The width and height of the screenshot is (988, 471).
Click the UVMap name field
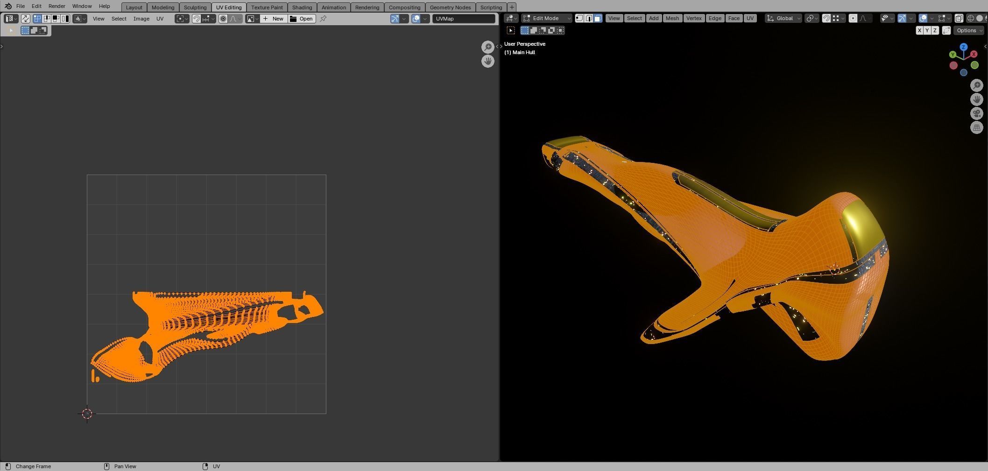(x=464, y=19)
